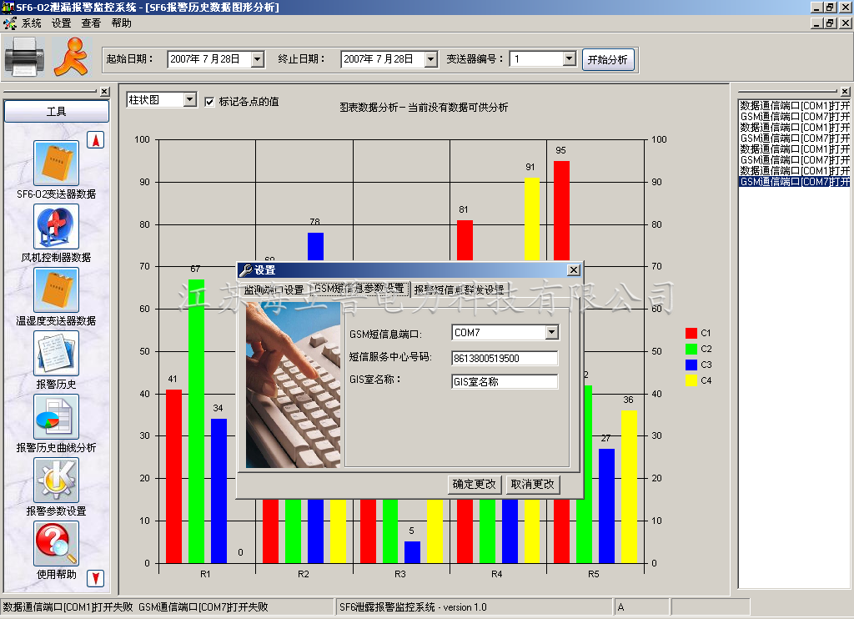The image size is (854, 619).
Task: Click the printer icon in toolbar
Action: [x=23, y=58]
